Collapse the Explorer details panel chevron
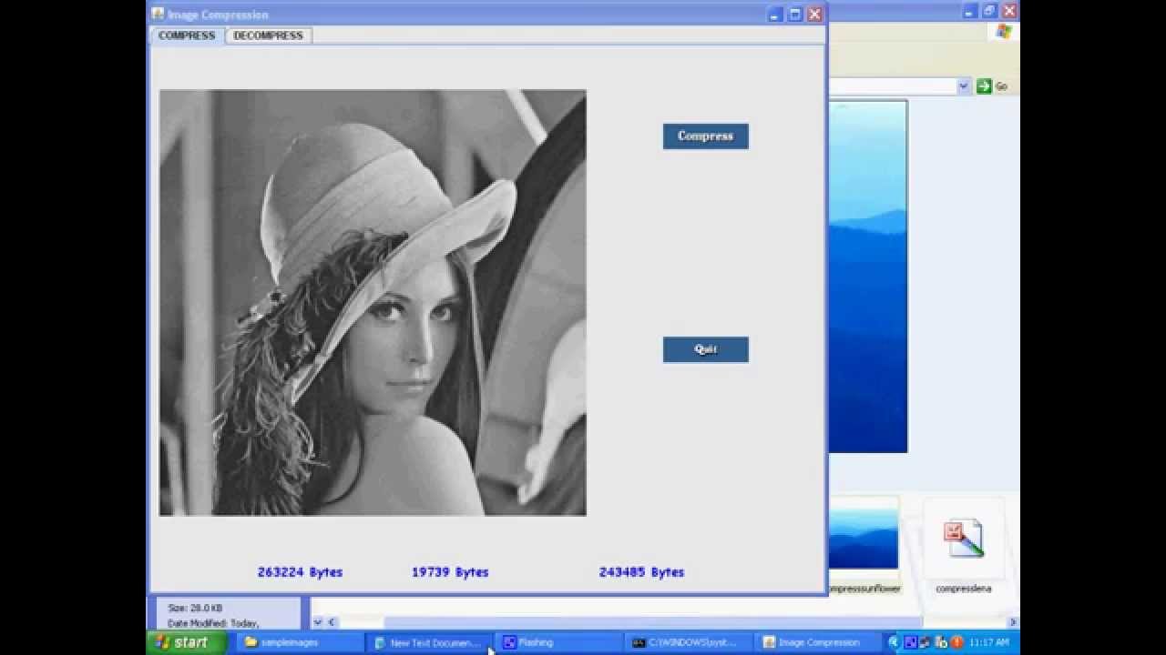1166x655 pixels. point(318,622)
